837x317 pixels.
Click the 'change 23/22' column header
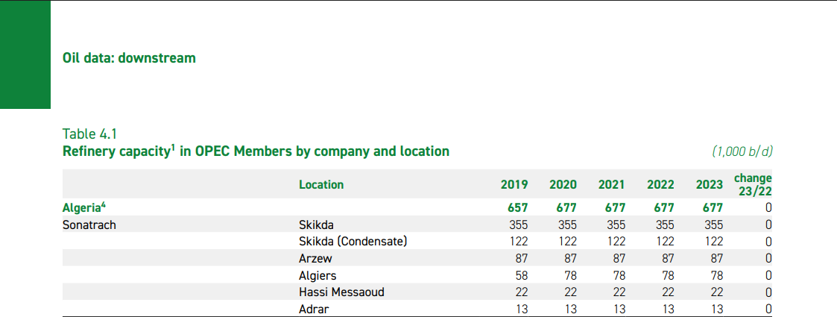pyautogui.click(x=752, y=184)
